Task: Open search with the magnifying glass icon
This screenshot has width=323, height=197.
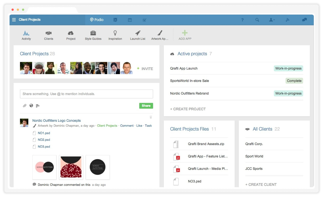Action: (x=257, y=20)
